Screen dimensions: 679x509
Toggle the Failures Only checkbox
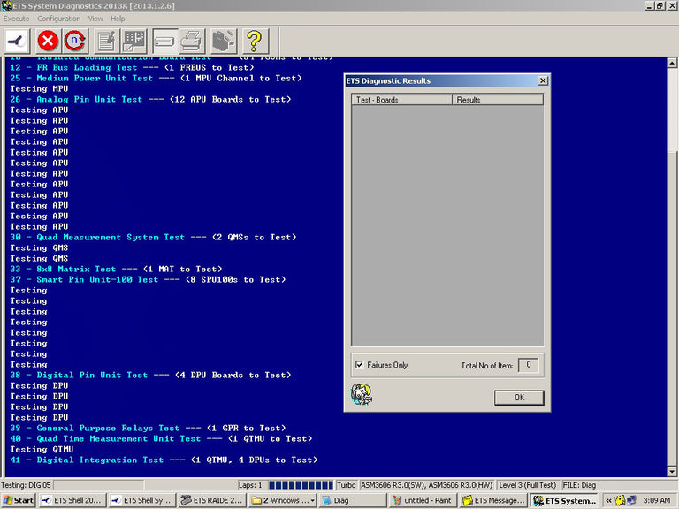tap(360, 364)
